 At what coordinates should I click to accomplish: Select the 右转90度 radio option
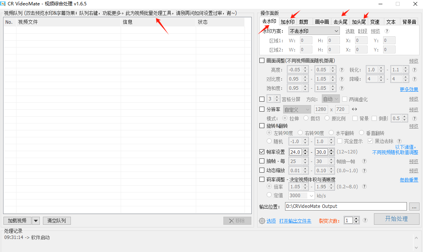(x=300, y=133)
